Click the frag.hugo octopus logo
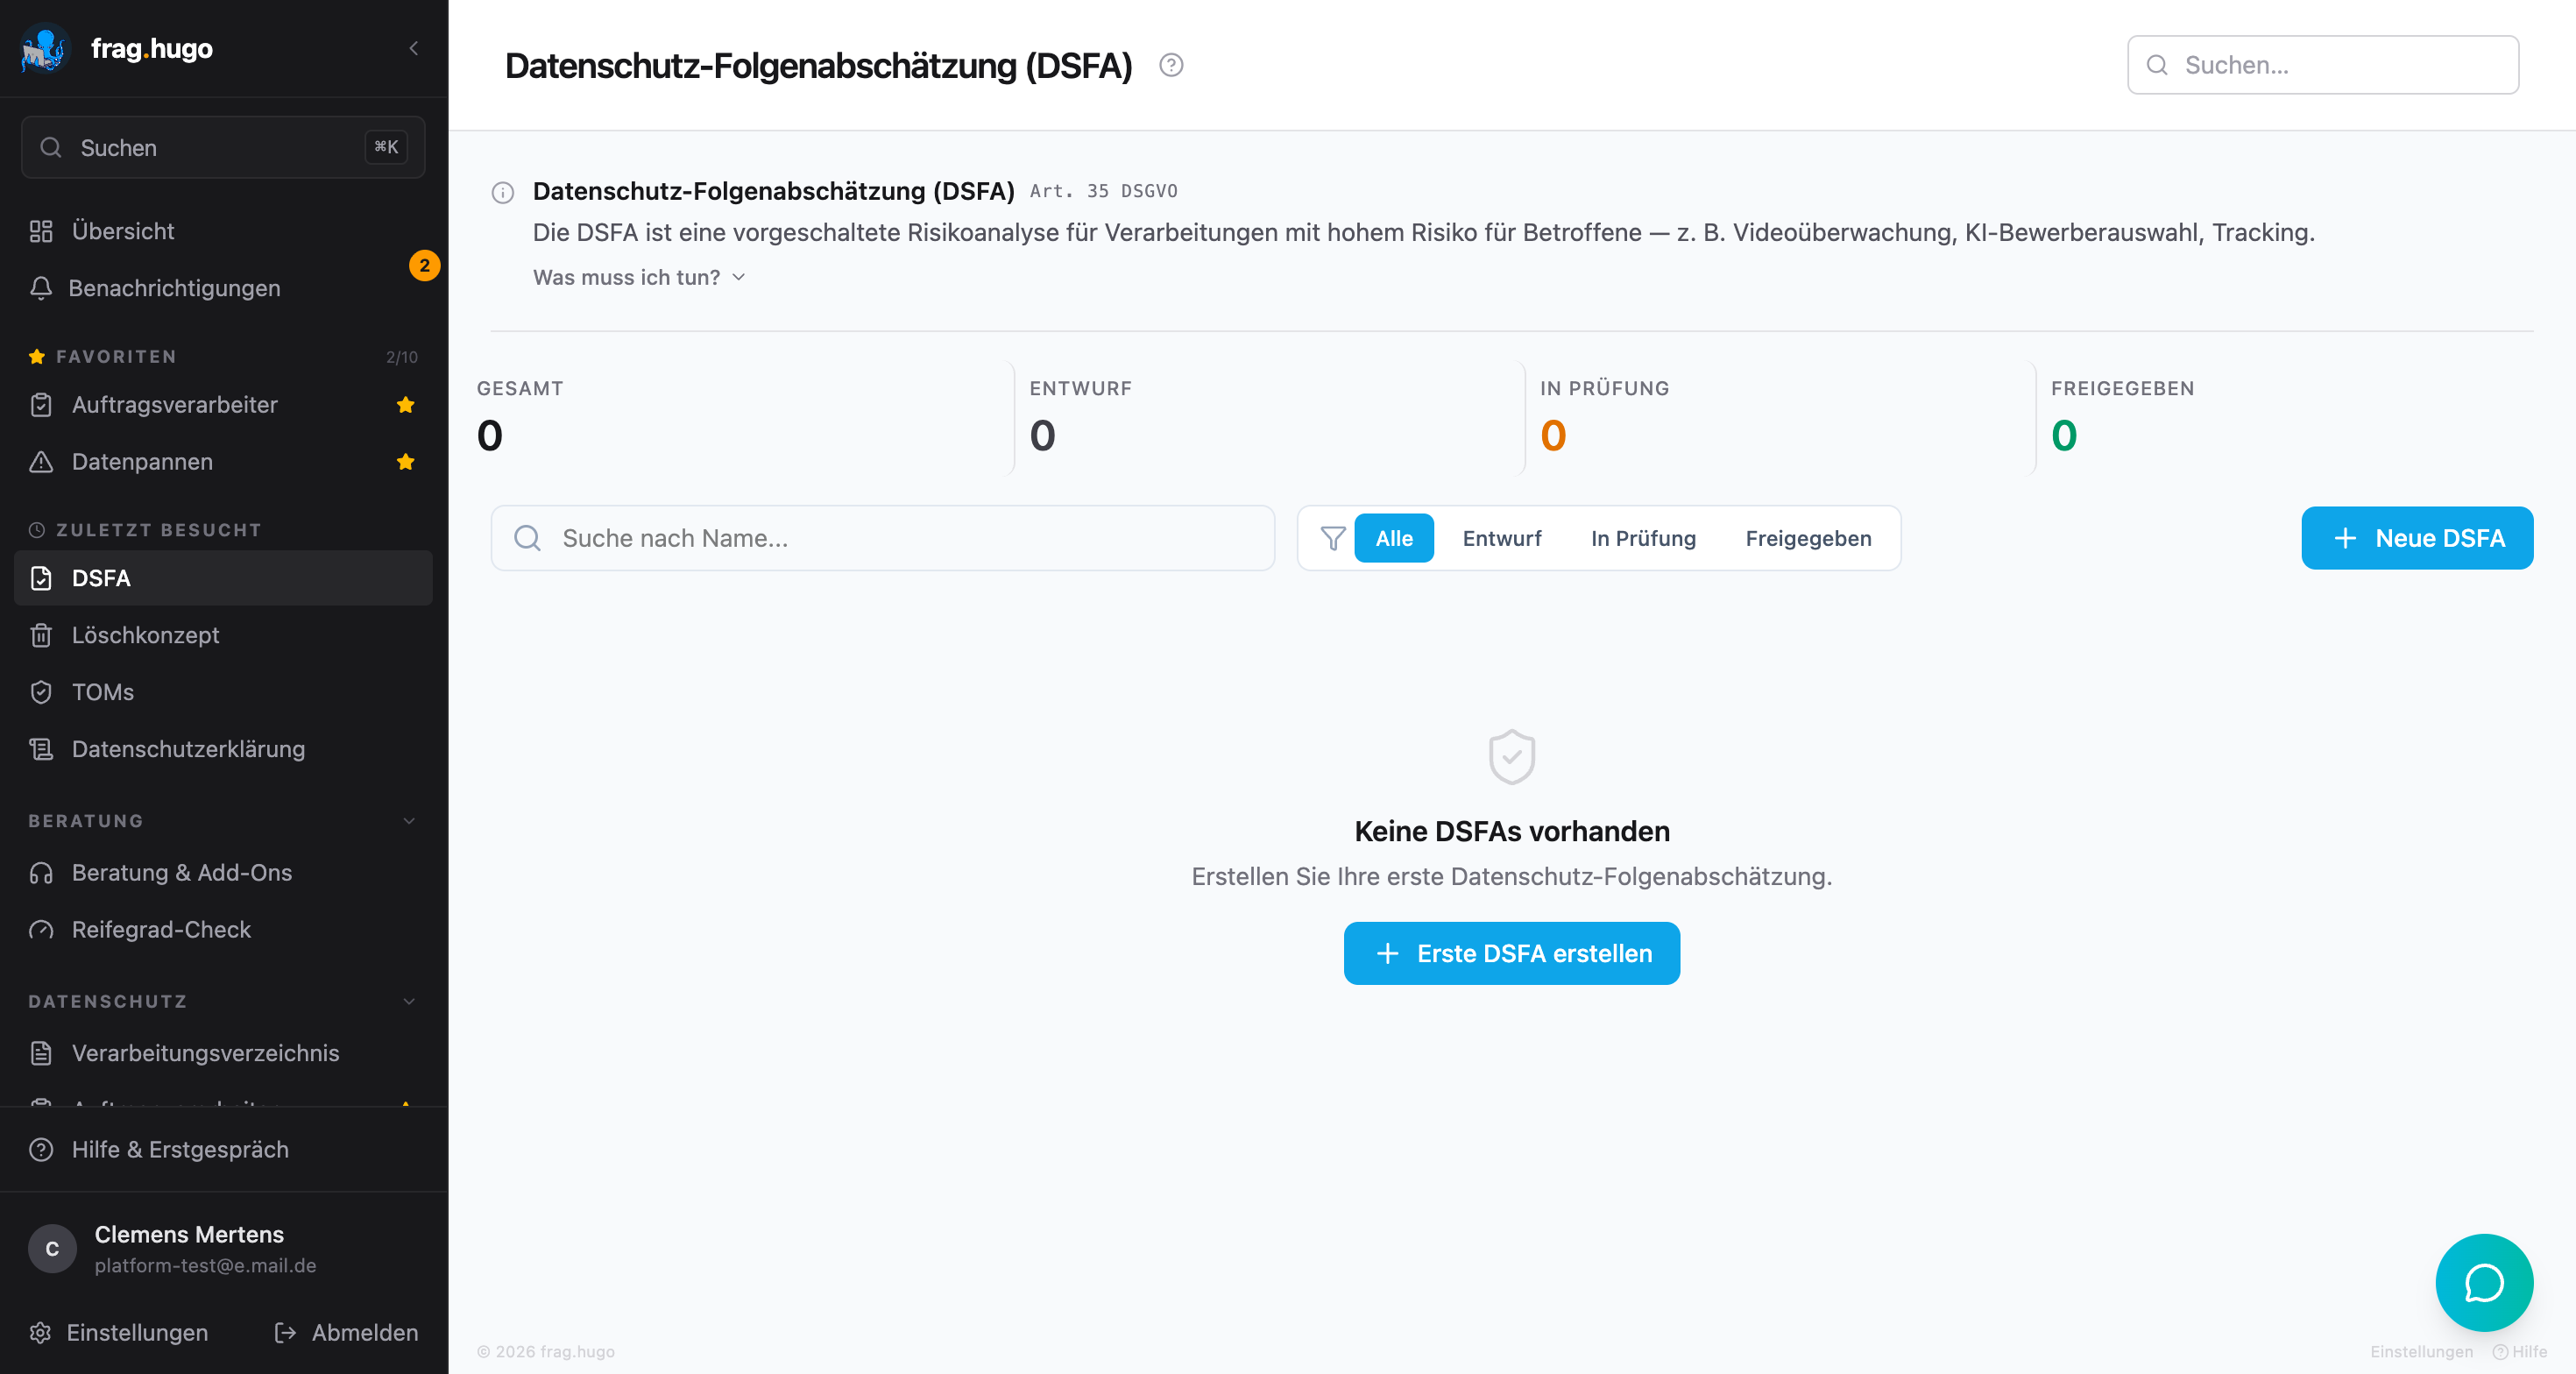This screenshot has height=1374, width=2576. (44, 48)
